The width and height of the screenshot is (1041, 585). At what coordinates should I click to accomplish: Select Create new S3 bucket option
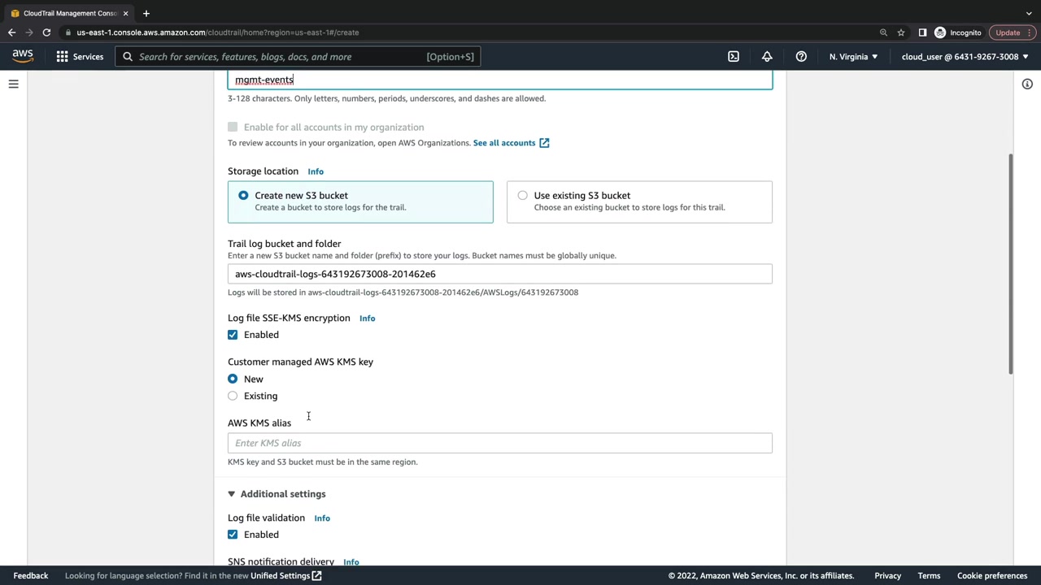pyautogui.click(x=243, y=195)
